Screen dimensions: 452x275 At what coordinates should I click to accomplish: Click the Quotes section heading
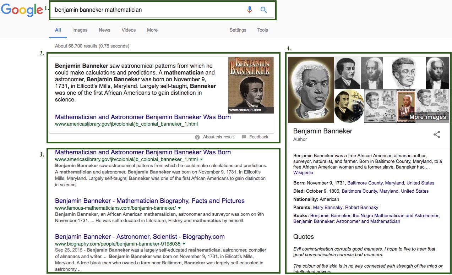click(304, 237)
